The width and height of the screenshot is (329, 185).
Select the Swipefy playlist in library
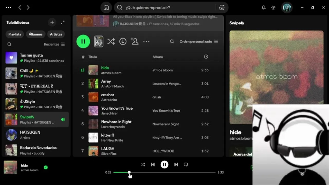coord(36,119)
